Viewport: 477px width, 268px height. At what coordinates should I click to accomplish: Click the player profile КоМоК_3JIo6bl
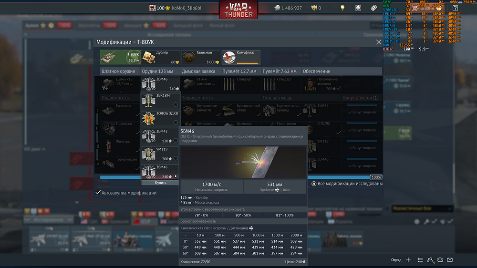pos(175,8)
